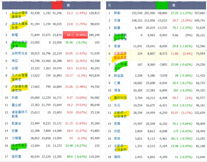Open the 主動國泰動能高息 link
The image size is (207, 162).
pyautogui.click(x=120, y=55)
